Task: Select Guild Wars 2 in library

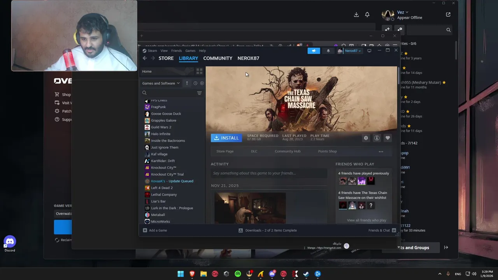Action: coord(161,127)
